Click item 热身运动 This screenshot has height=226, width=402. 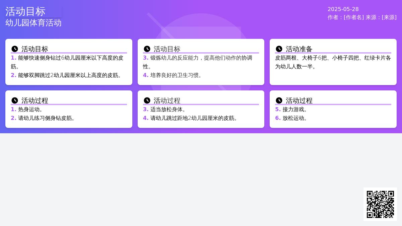69,109
